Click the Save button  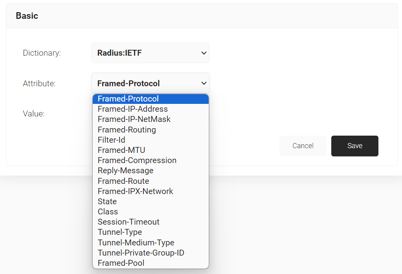(354, 146)
